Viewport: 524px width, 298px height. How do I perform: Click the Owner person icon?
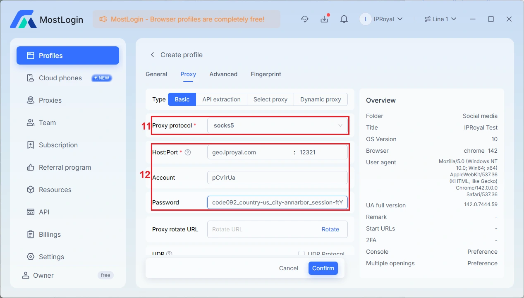(26, 275)
